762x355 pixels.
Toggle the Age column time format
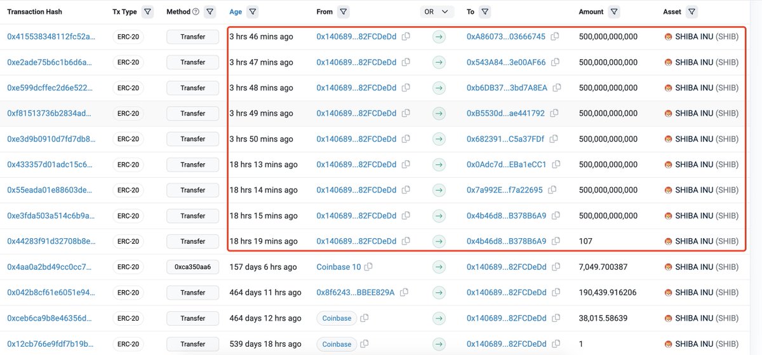point(236,12)
